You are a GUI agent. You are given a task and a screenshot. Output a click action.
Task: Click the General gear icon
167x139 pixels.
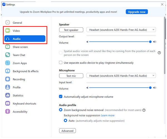(8, 23)
